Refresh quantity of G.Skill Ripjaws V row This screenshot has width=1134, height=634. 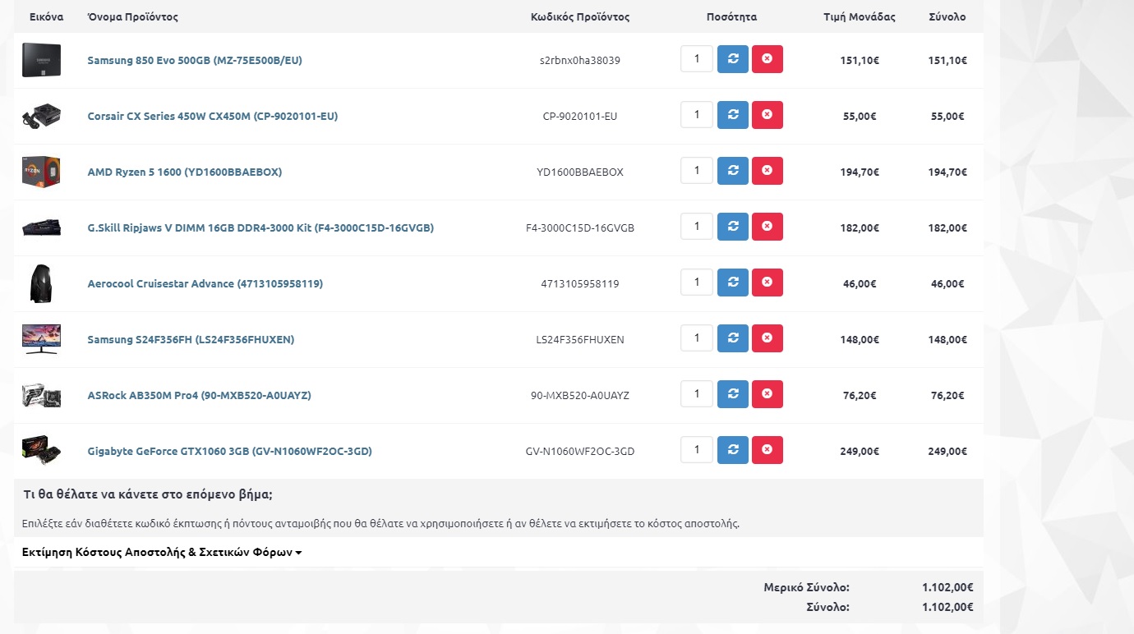pyautogui.click(x=733, y=227)
